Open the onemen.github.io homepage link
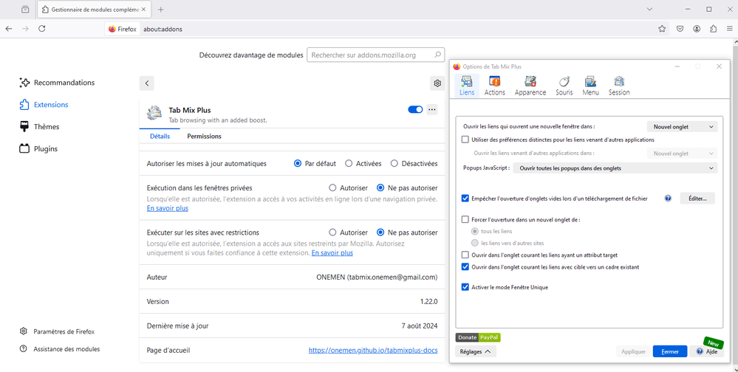This screenshot has width=738, height=372. (373, 351)
